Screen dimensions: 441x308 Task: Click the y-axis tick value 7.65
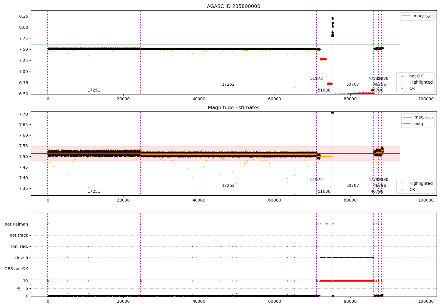pyautogui.click(x=23, y=125)
